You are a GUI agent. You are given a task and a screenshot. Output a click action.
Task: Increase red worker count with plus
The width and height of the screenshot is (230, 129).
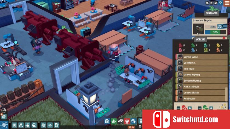coord(190,108)
